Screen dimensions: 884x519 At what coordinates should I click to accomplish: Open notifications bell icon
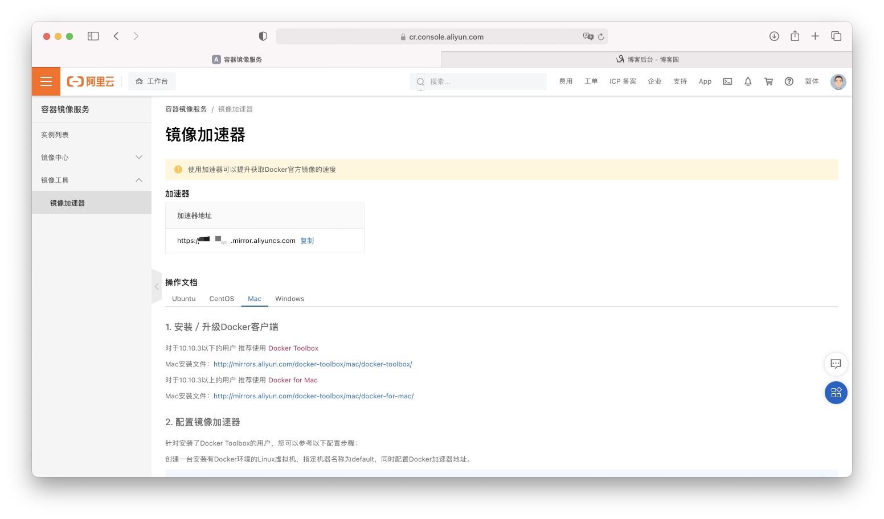(x=748, y=81)
